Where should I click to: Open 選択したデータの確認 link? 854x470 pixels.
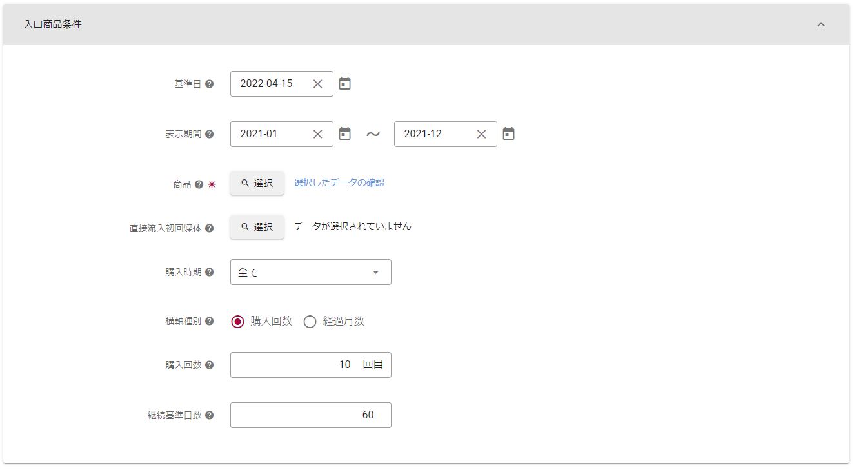click(339, 182)
